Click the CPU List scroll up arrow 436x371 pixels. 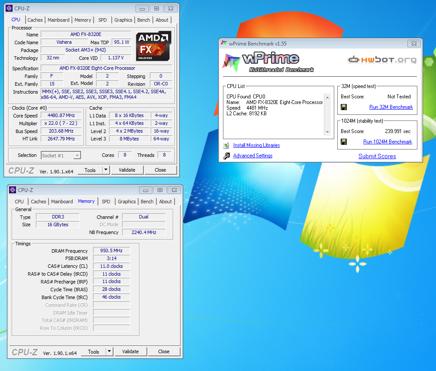click(x=327, y=98)
